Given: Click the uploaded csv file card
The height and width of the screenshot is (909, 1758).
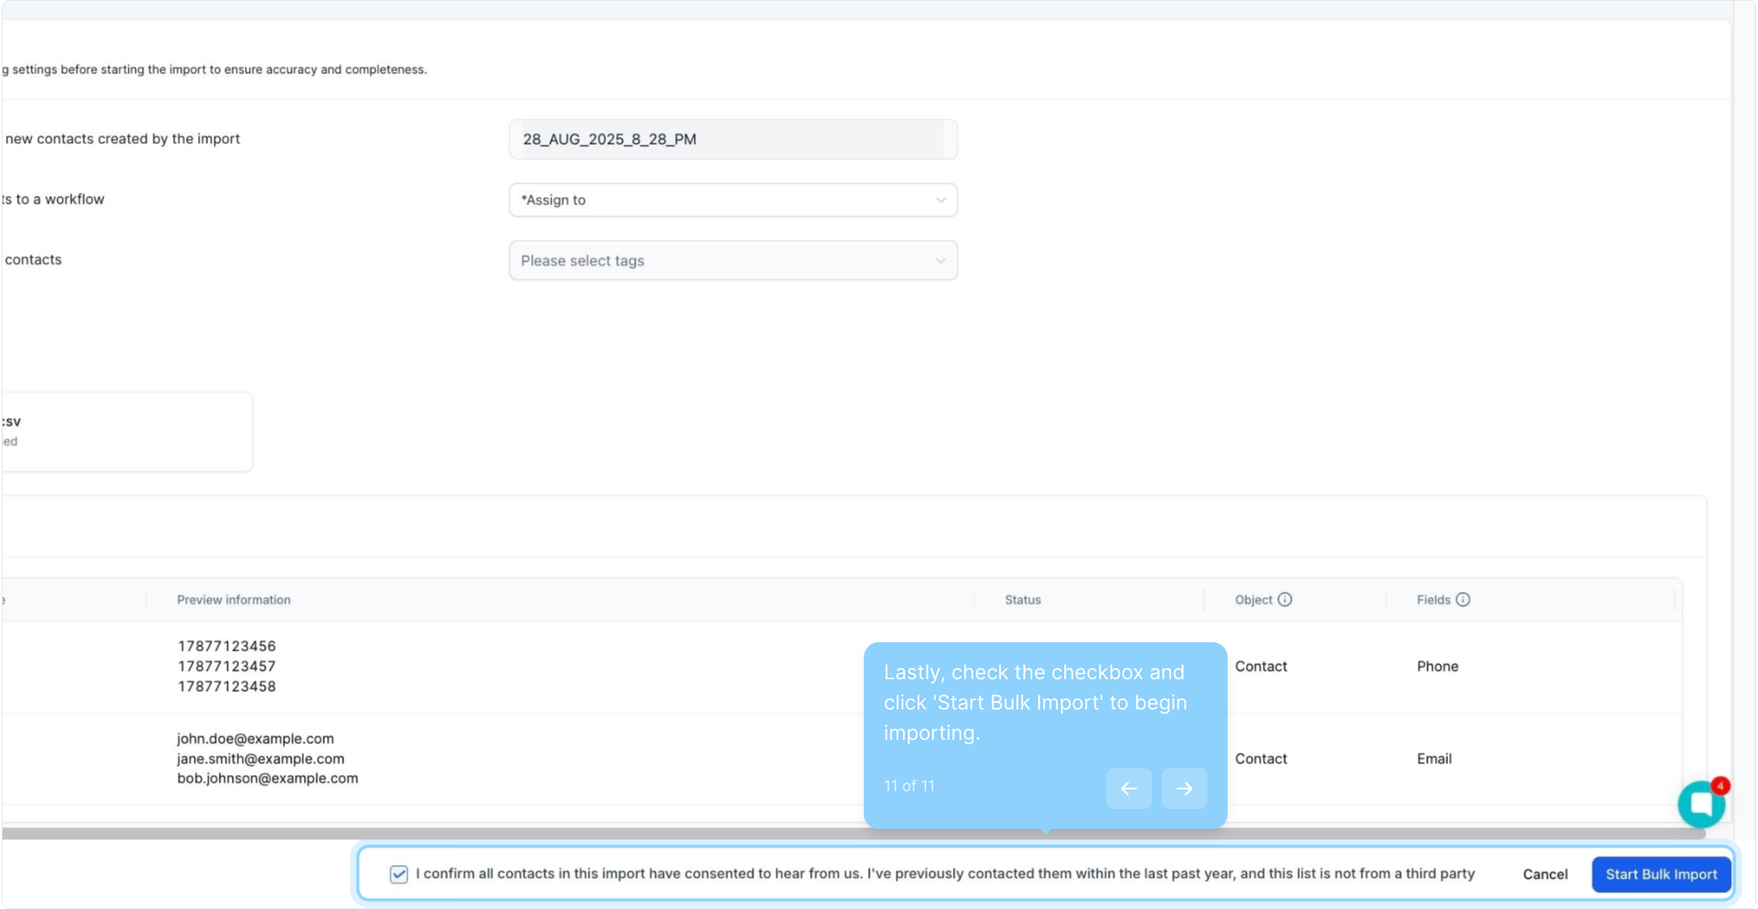Looking at the screenshot, I should click(126, 431).
